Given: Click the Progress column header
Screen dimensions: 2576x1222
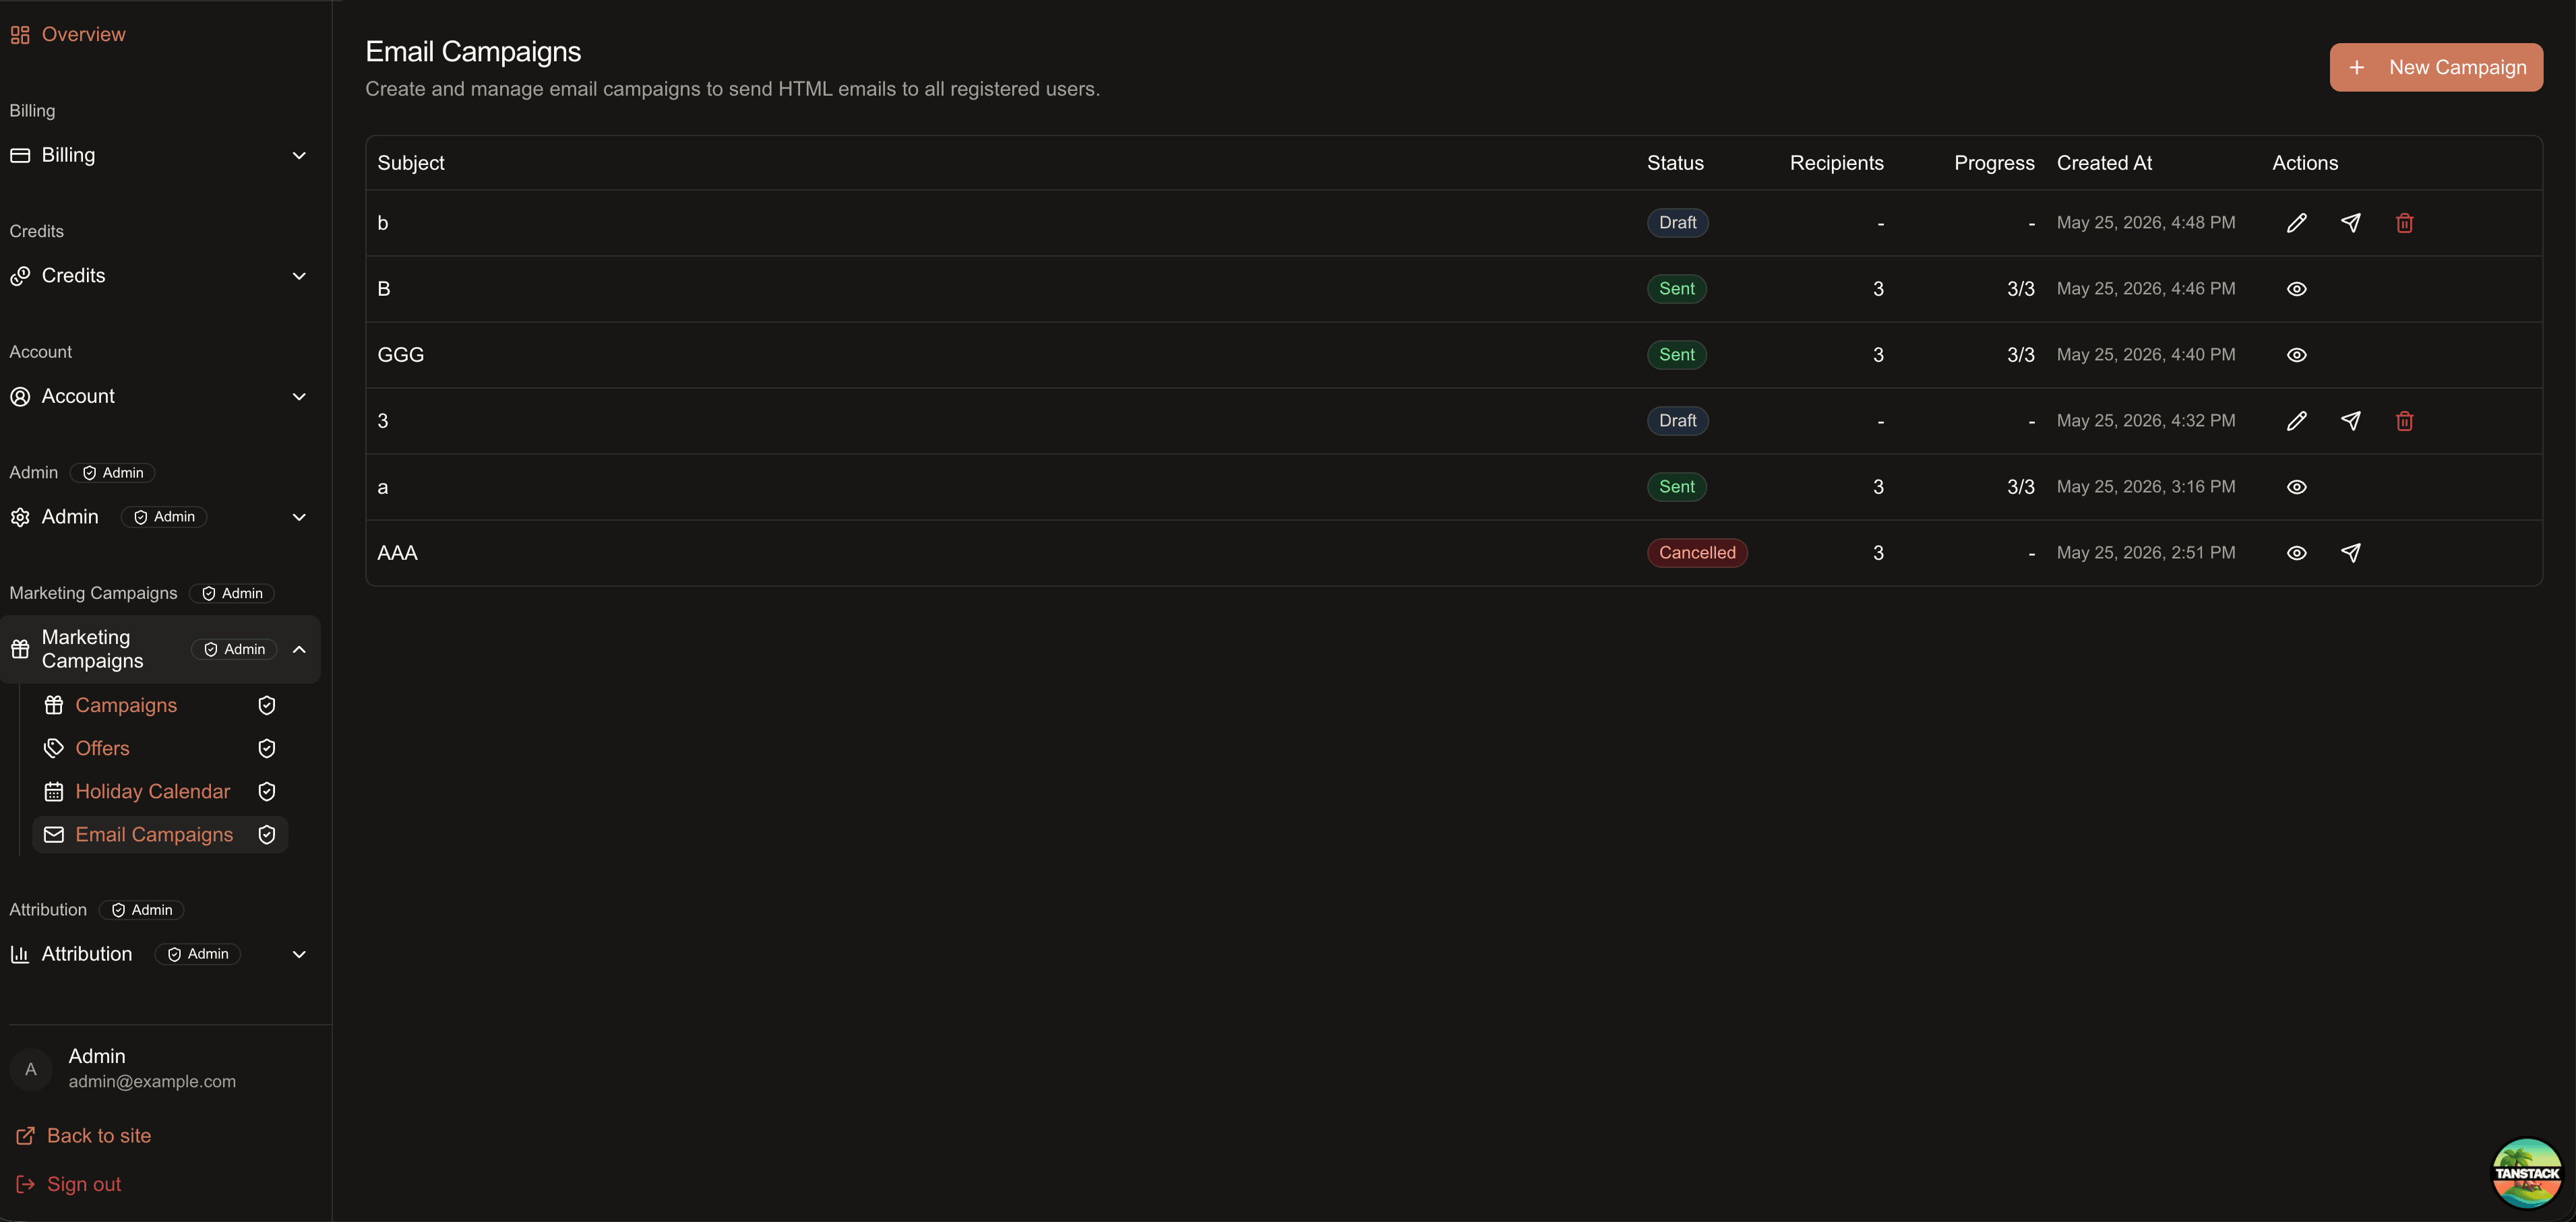Looking at the screenshot, I should click(x=1994, y=163).
